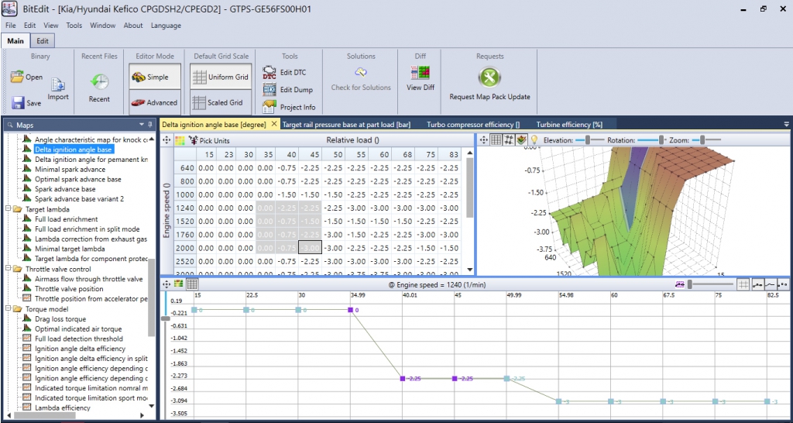Viewport: 793px width, 423px height.
Task: Click the color grid icon beside Pick Units
Action: [x=180, y=140]
